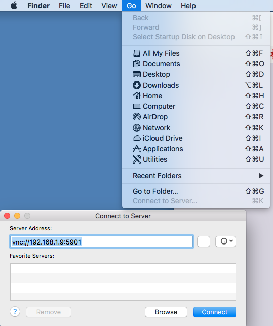Click the Documents folder icon
Screen dimensions: 273x326
pyautogui.click(x=137, y=64)
